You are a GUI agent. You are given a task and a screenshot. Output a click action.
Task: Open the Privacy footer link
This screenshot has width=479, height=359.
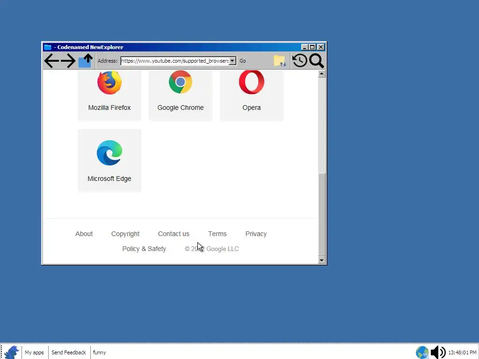click(x=256, y=234)
